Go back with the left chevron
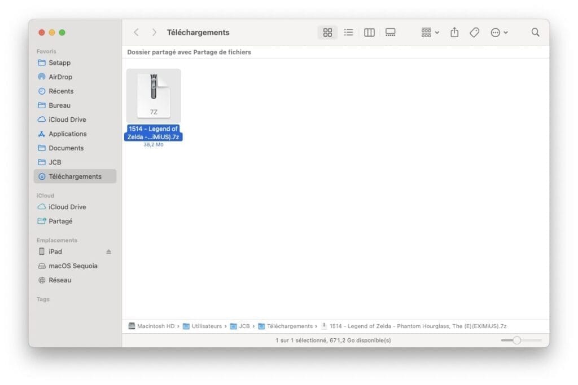This screenshot has height=385, width=578. [x=136, y=33]
